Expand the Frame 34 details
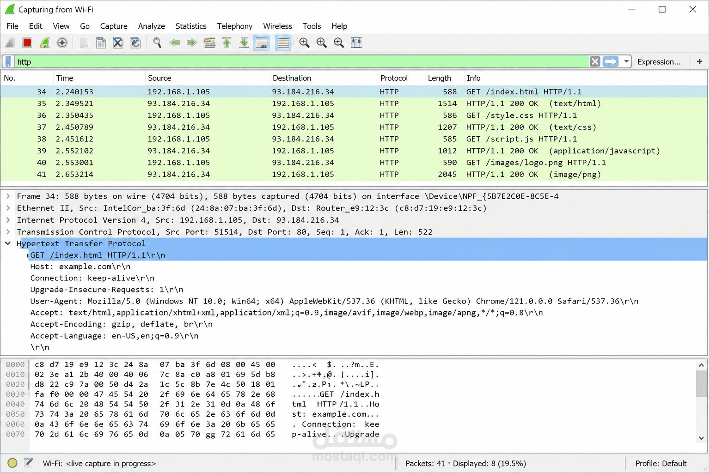The image size is (710, 473). coord(8,196)
